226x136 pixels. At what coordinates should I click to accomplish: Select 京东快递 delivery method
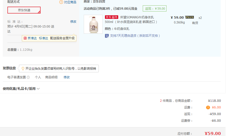[24, 10]
